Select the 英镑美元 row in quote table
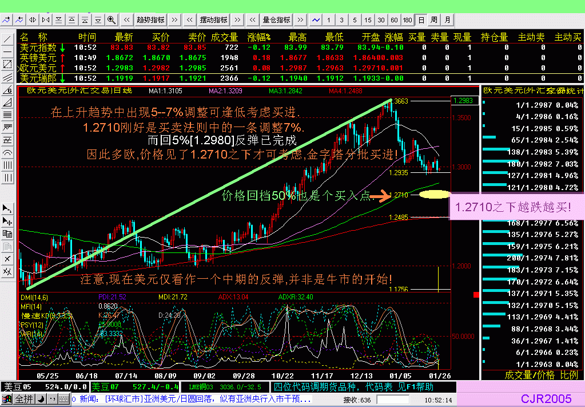This screenshot has width=585, height=407. click(300, 58)
